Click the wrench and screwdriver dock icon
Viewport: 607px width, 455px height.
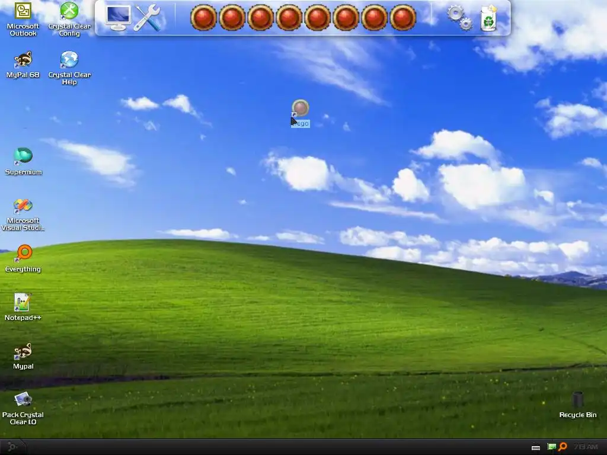tap(147, 18)
